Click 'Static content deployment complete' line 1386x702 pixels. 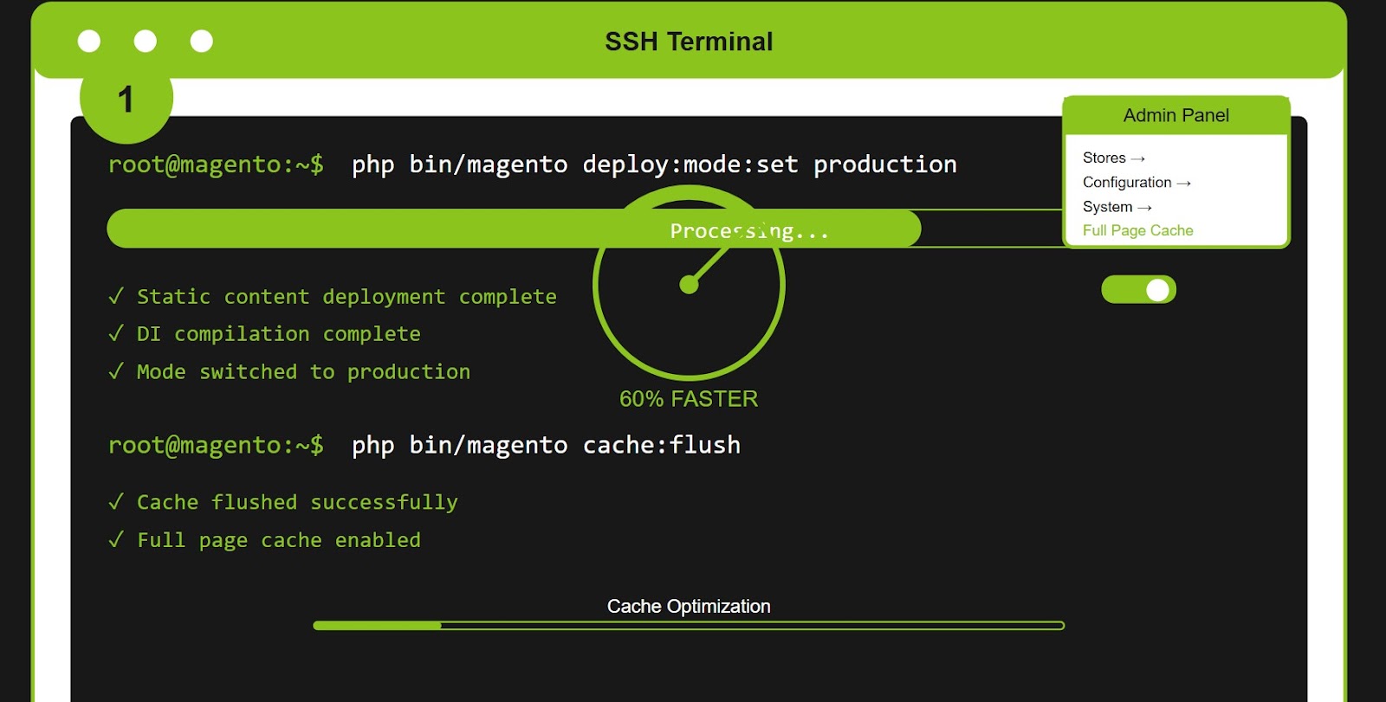(x=346, y=297)
